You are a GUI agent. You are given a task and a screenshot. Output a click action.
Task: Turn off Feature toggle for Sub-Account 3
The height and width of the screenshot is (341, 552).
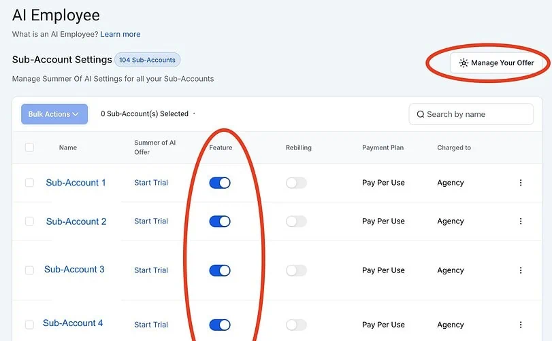[x=220, y=270]
